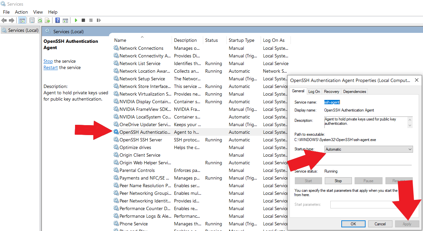Viewport: 423px width, 231px height.
Task: Click the gear icon beside Parental Controls
Action: tap(116, 170)
